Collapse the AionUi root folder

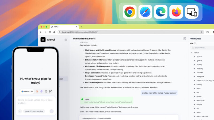point(192,53)
